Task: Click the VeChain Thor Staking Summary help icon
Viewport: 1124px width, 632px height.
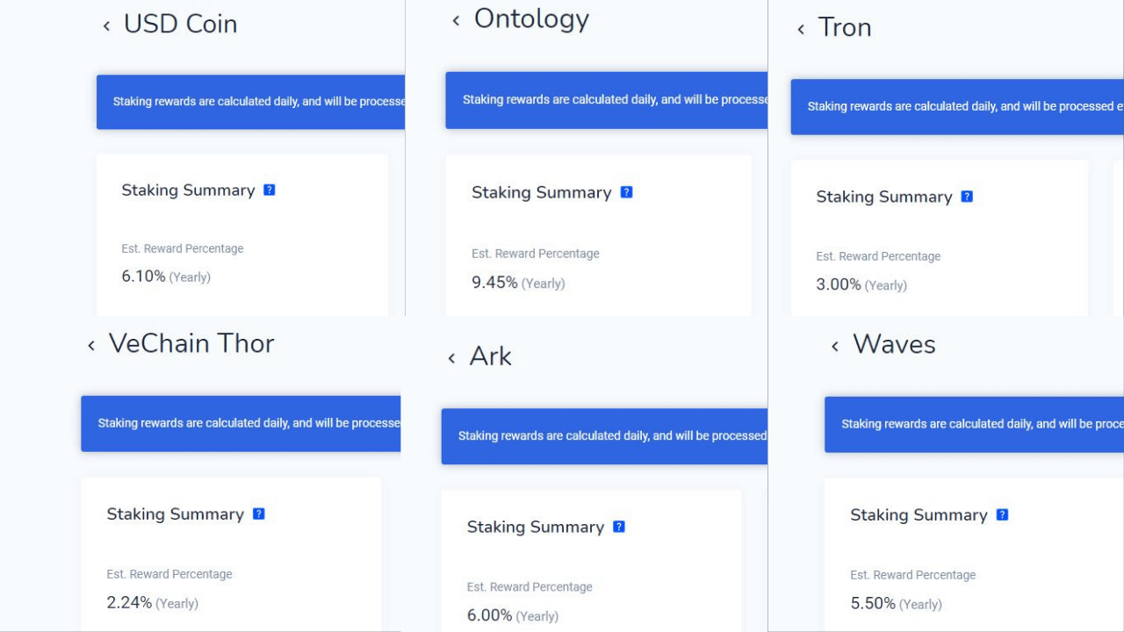Action: click(x=258, y=513)
